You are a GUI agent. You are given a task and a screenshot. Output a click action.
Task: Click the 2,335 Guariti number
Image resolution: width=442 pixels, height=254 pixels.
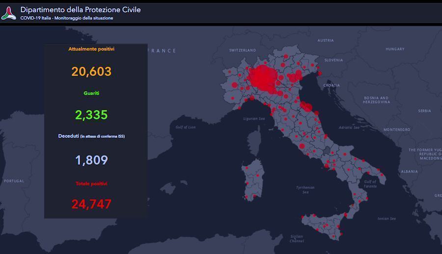(91, 115)
